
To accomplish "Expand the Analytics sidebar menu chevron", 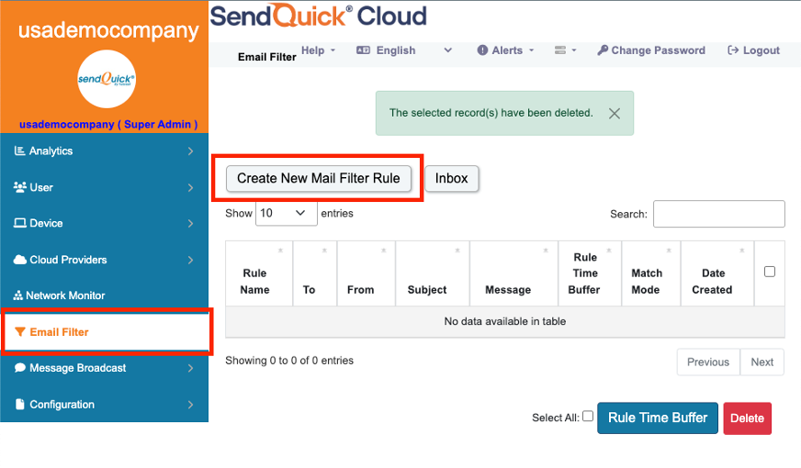I will [x=190, y=151].
